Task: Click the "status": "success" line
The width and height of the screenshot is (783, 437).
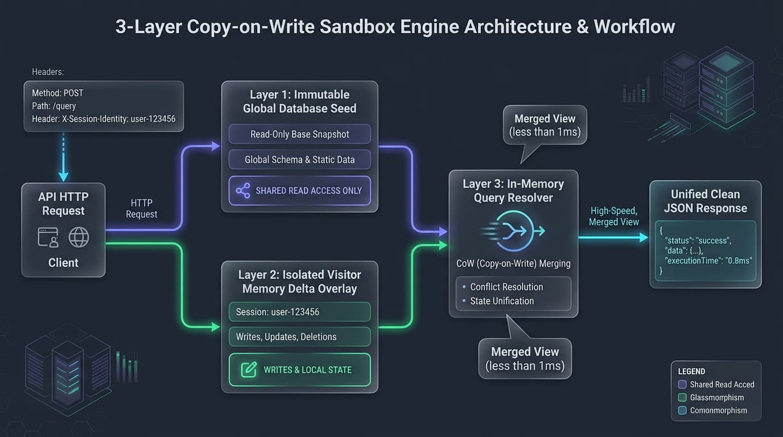Action: click(x=698, y=240)
